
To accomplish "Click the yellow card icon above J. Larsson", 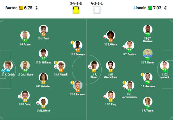I will pyautogui.click(x=73, y=82).
